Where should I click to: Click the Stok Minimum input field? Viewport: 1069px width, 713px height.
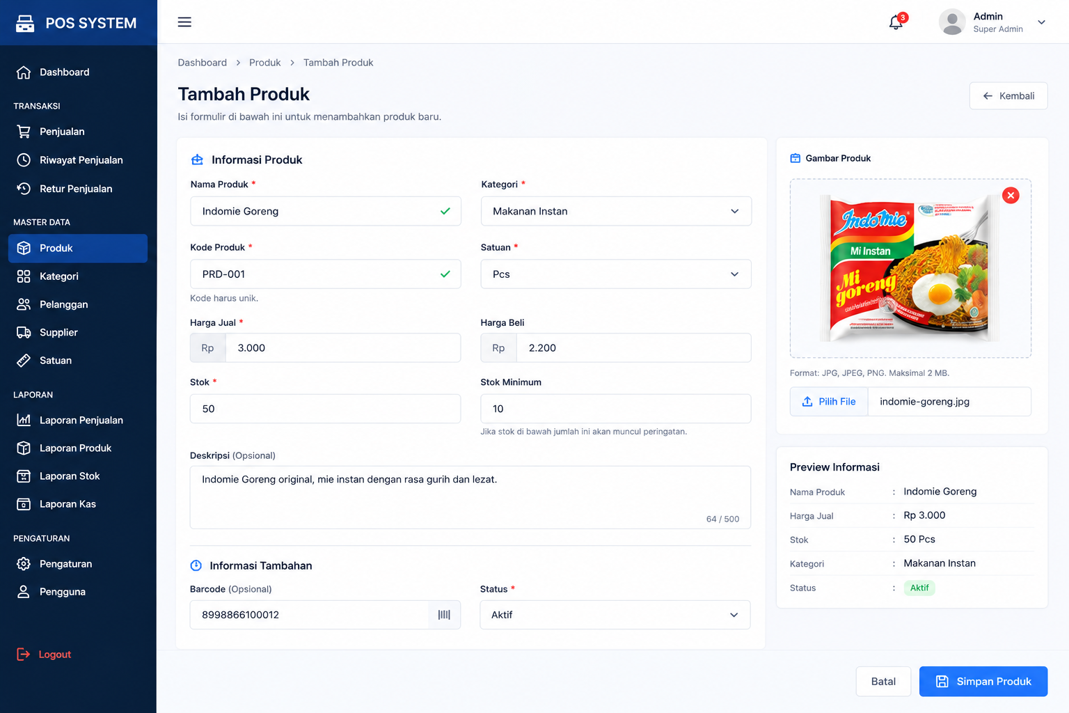pyautogui.click(x=616, y=409)
